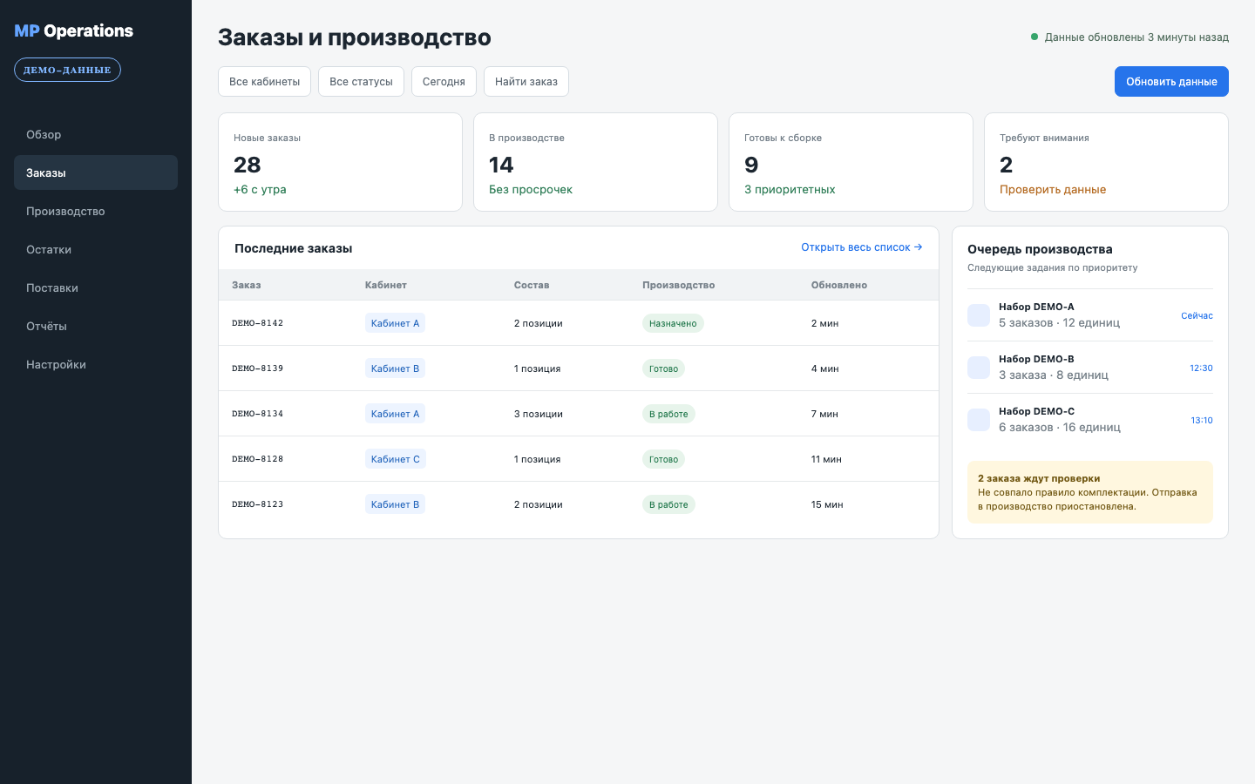Click Готово status badge of DEMO-8128
1255x784 pixels.
663,459
